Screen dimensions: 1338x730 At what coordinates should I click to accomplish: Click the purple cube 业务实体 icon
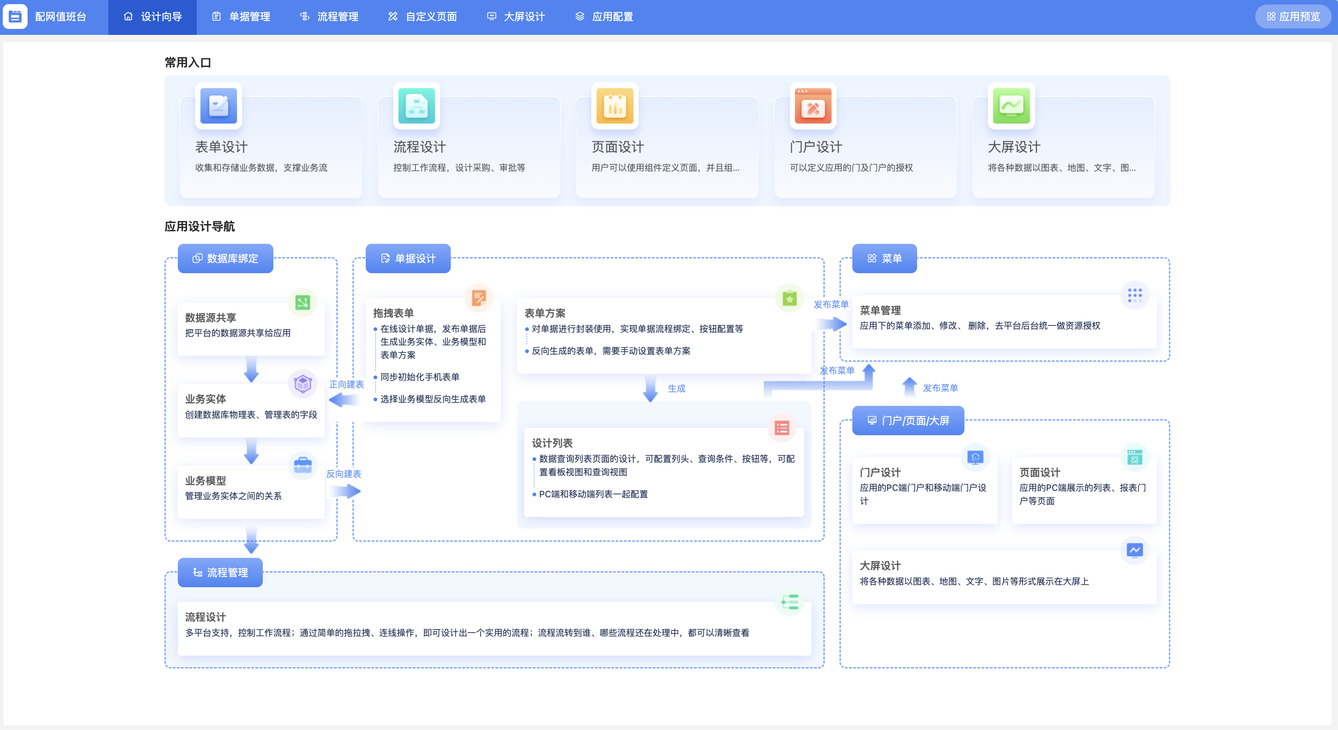coord(303,383)
